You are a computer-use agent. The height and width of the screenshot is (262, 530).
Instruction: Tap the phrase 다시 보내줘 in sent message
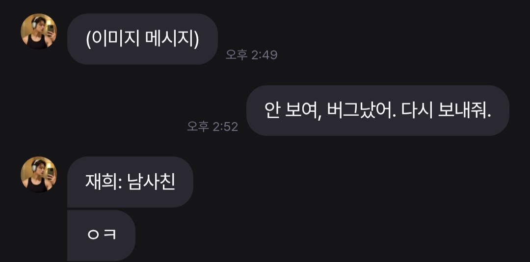(x=446, y=110)
